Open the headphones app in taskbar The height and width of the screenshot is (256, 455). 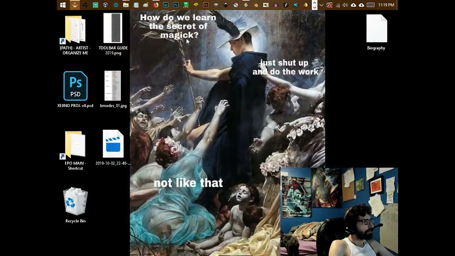pyautogui.click(x=275, y=5)
